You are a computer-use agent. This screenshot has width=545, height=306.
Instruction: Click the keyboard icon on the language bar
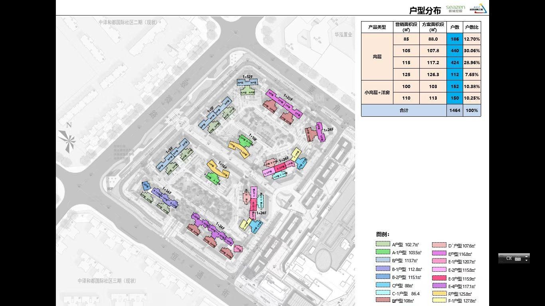pos(518,259)
